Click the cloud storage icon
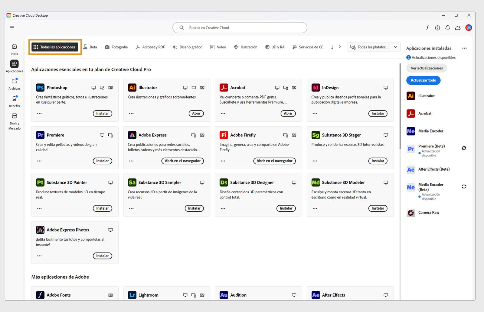Screen dimensions: 484x312 [x=458, y=27]
